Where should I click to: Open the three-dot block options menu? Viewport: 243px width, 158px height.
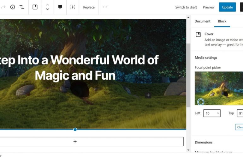[105, 7]
